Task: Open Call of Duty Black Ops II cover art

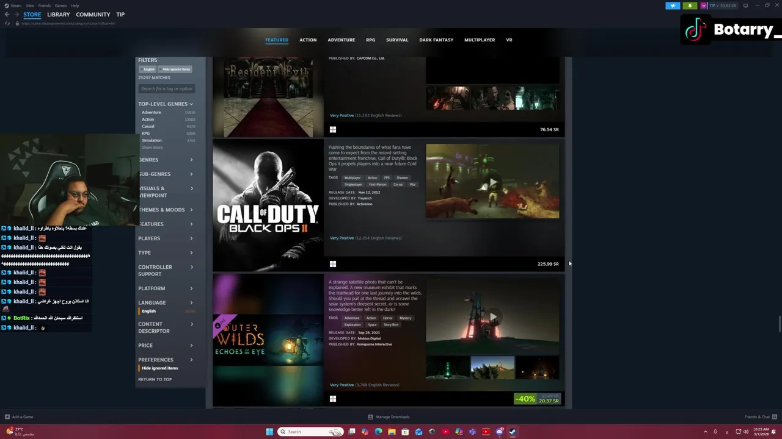Action: (x=268, y=205)
